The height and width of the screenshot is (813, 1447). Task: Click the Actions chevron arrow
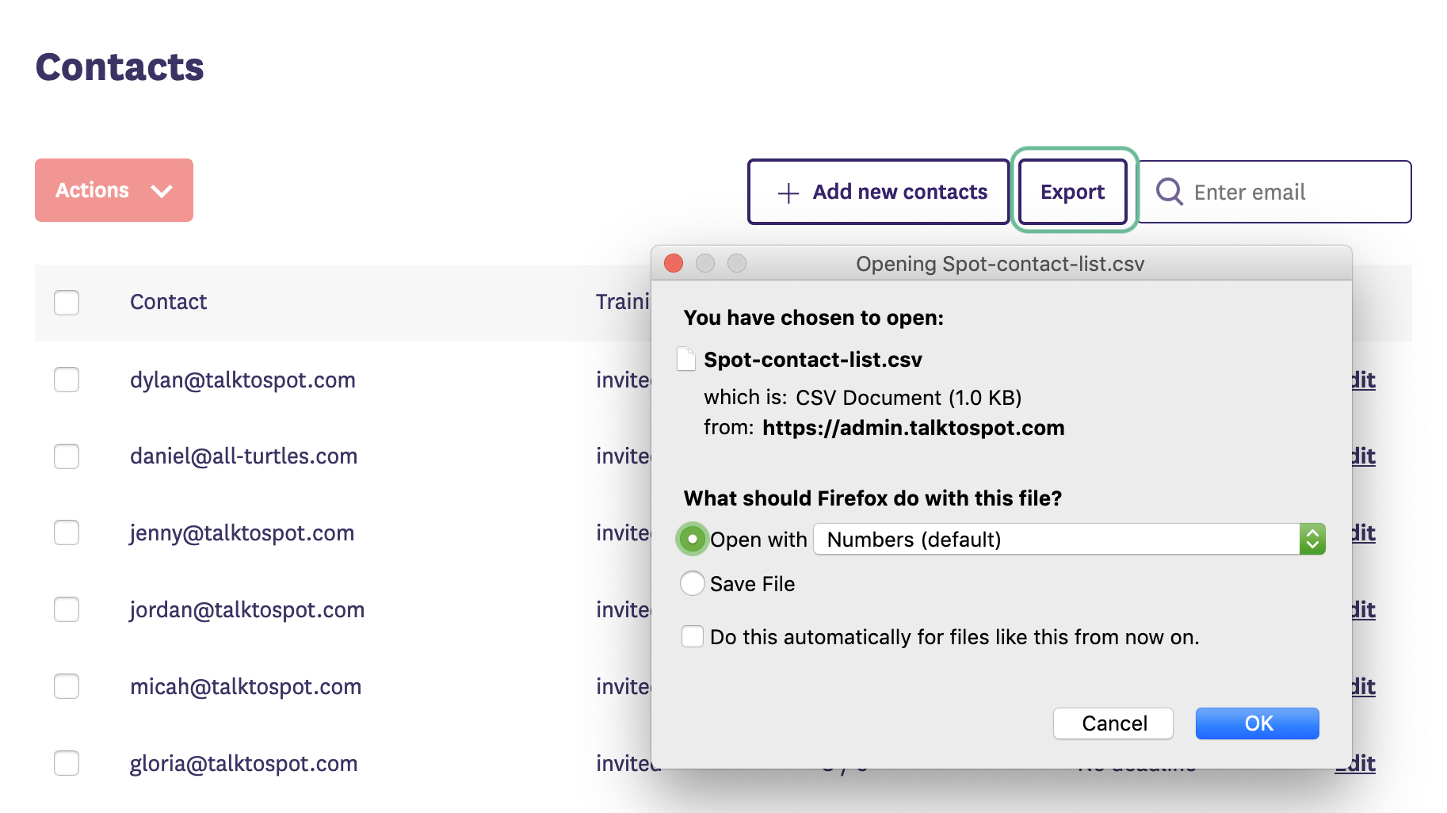(162, 191)
